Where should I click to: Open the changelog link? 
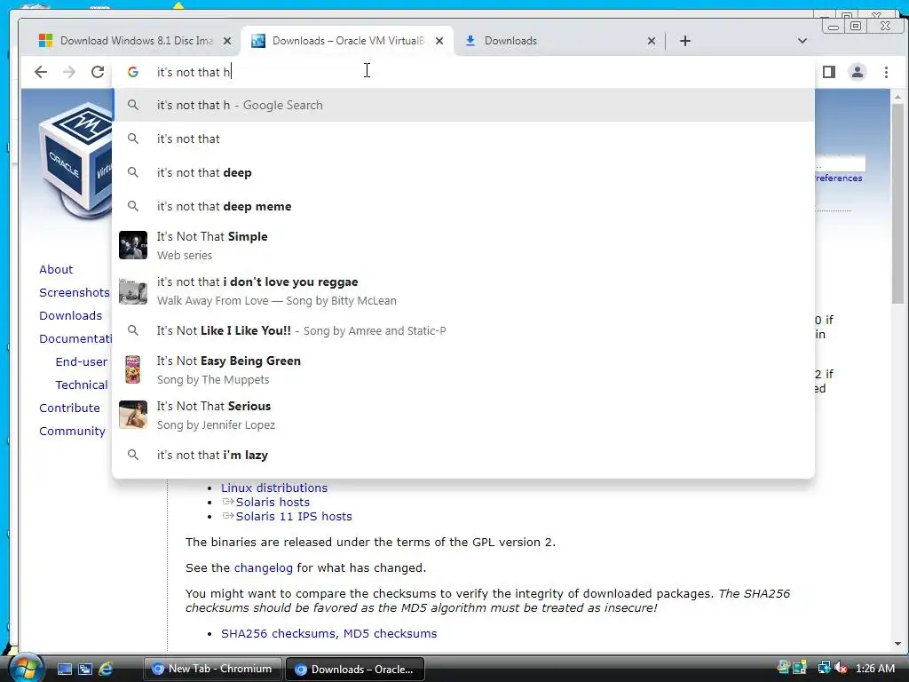point(263,567)
